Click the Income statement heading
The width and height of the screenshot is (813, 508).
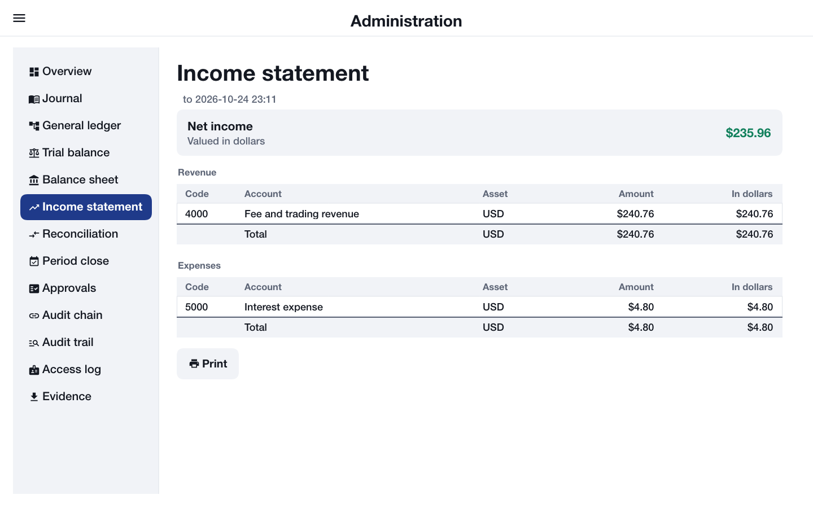pyautogui.click(x=273, y=73)
